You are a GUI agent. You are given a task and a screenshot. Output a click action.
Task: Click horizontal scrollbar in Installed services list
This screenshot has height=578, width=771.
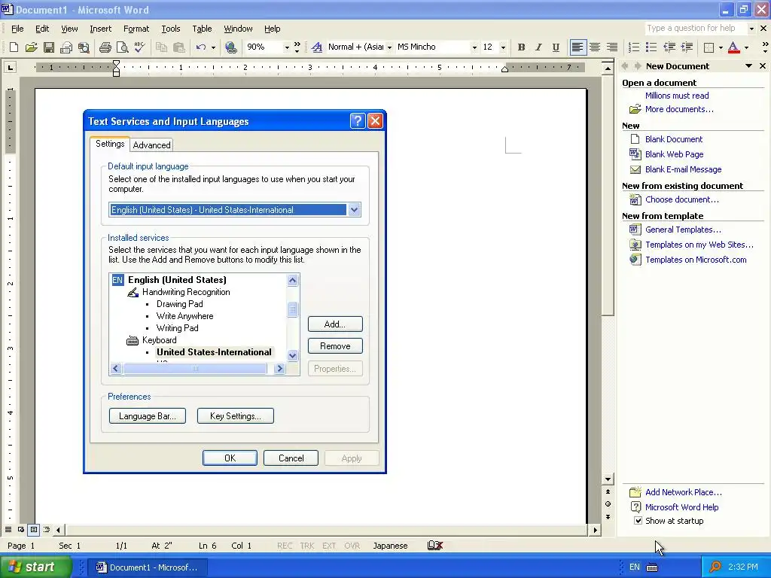pyautogui.click(x=195, y=368)
